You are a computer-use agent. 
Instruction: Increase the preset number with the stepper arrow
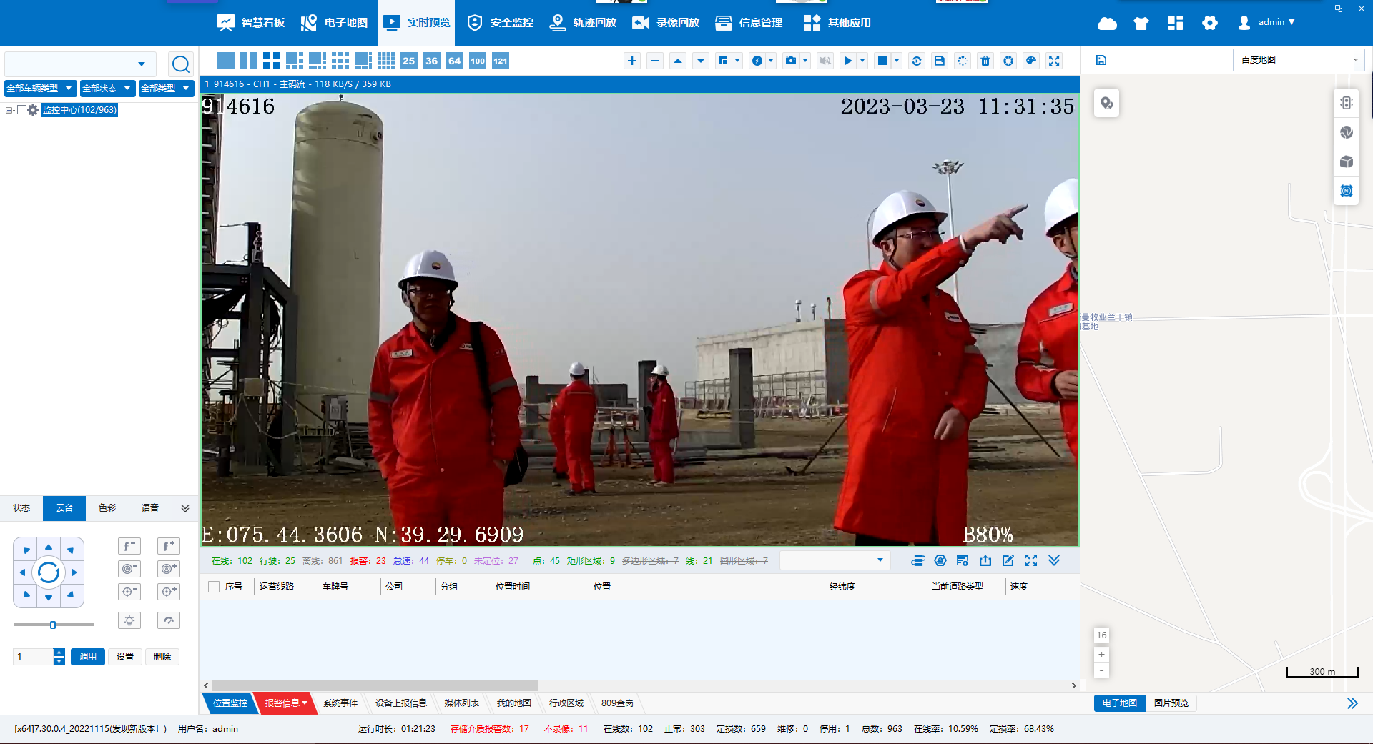[x=59, y=653]
